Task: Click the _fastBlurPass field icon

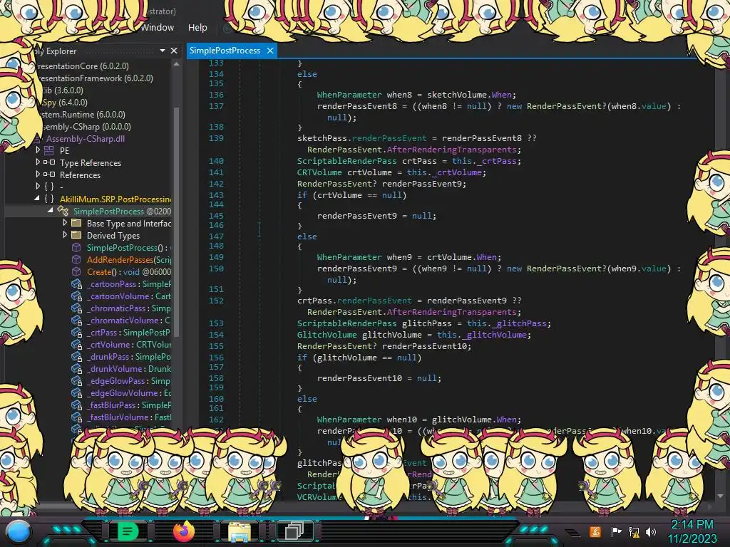Action: click(x=77, y=405)
